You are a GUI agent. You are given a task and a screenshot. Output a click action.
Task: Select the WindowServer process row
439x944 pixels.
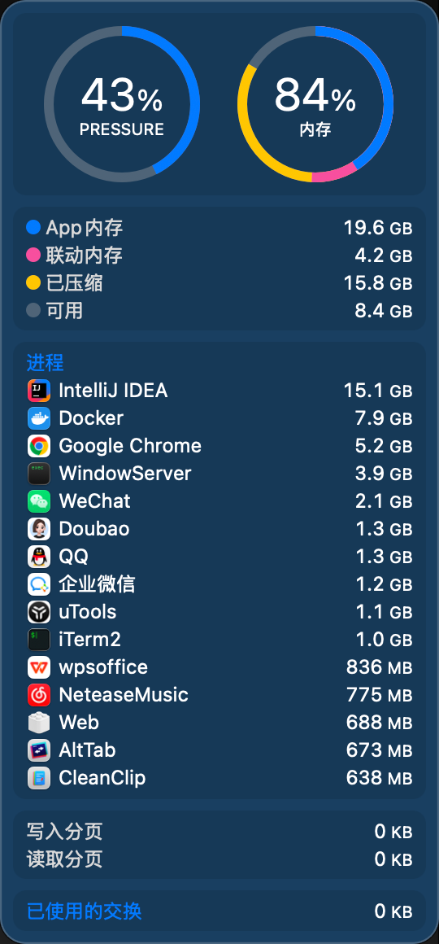pos(219,474)
